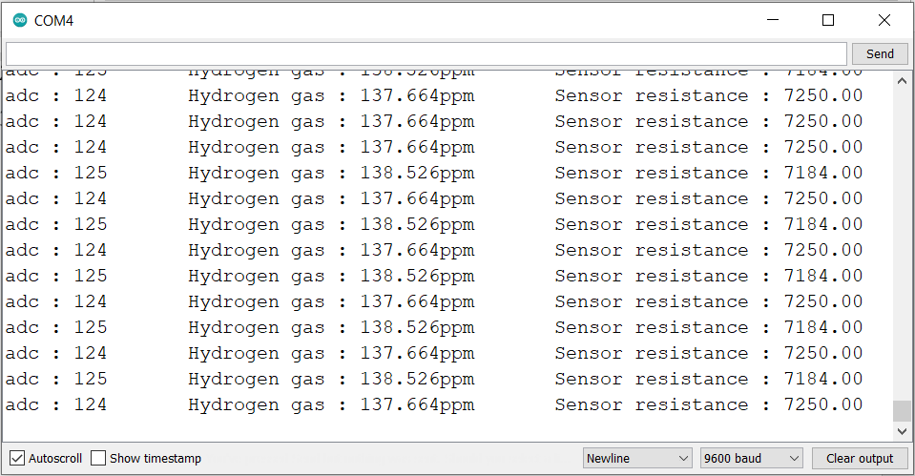Open the 9600 baud rate dropdown

[x=750, y=458]
